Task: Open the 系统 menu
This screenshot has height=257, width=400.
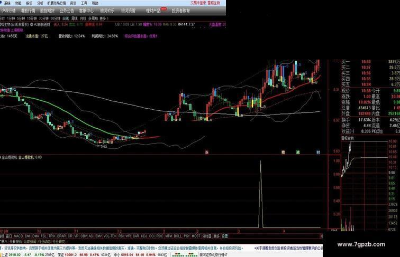Action: tap(7, 3)
